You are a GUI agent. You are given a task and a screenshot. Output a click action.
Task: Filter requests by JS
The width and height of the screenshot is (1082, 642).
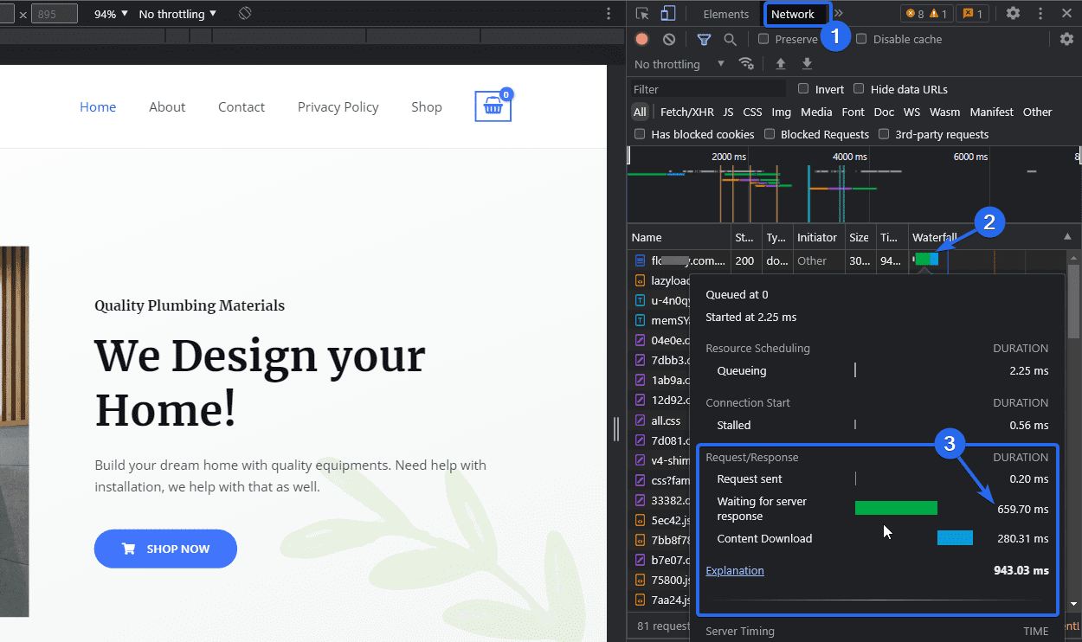pyautogui.click(x=728, y=112)
